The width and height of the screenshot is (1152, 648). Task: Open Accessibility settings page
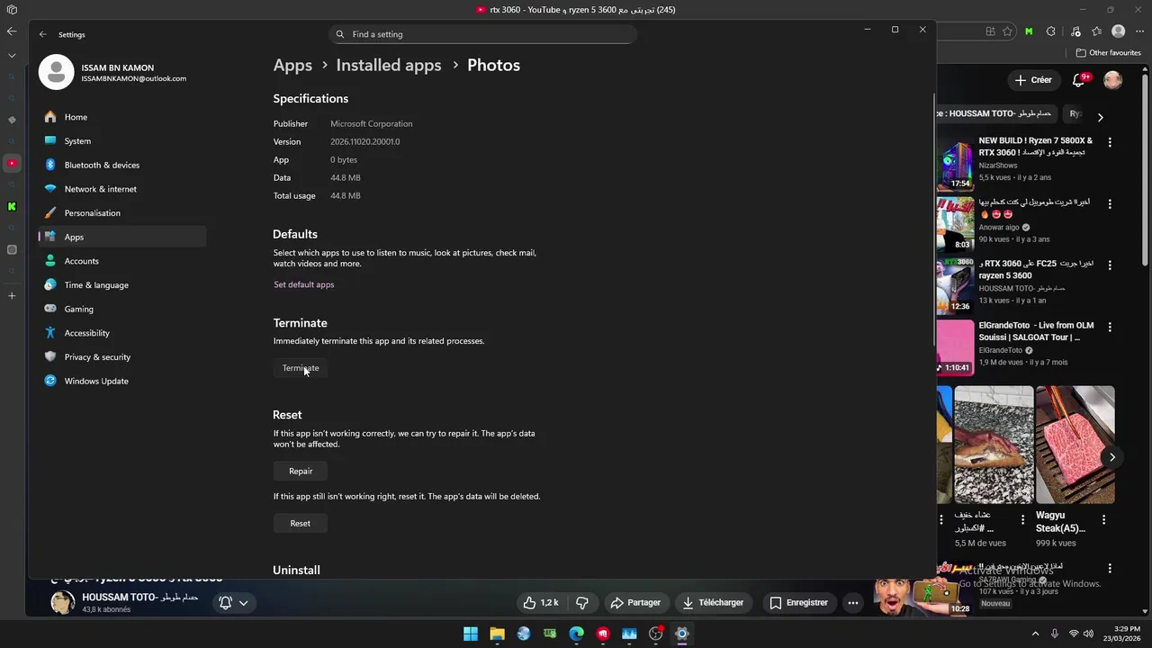(x=122, y=333)
